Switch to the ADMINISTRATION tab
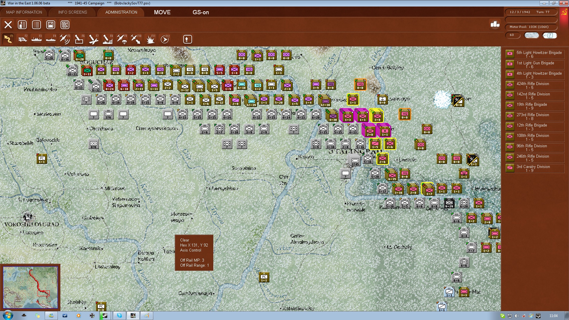The height and width of the screenshot is (320, 569). click(121, 12)
